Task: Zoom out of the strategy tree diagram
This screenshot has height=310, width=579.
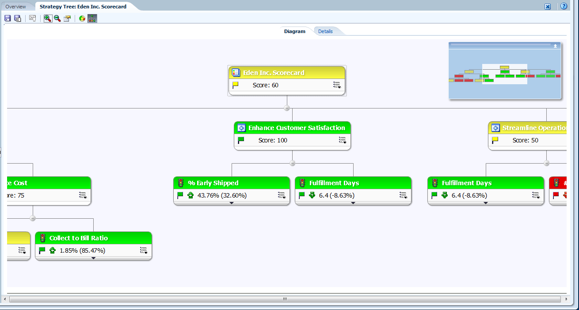Action: click(x=57, y=18)
